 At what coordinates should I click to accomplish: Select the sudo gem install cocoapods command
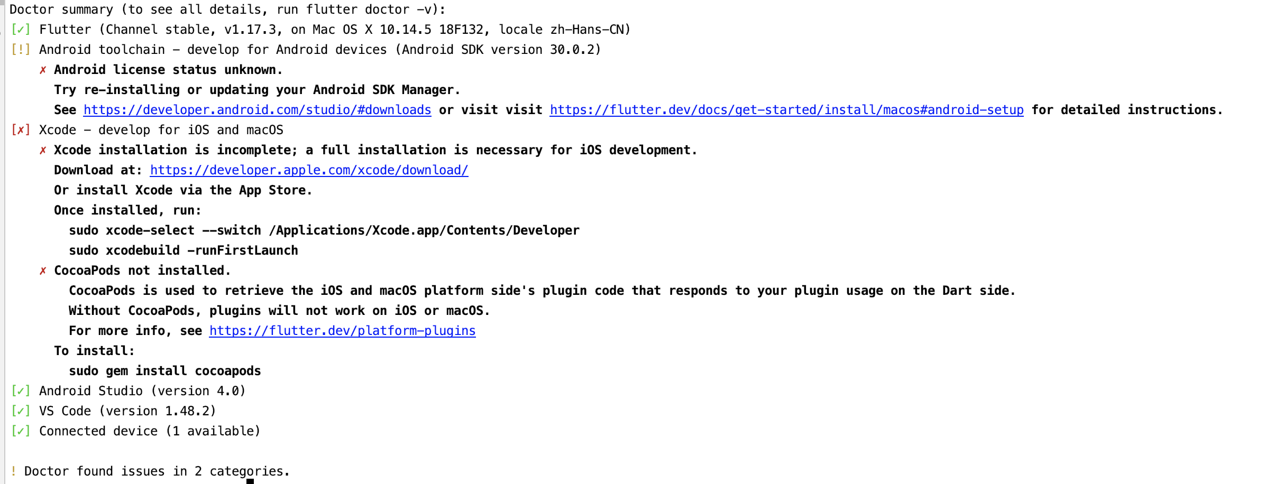165,371
